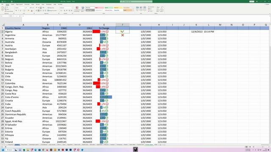Click the Format Painter button
Image resolution: width=271 pixels, height=152 pixels.
(x=9, y=11)
